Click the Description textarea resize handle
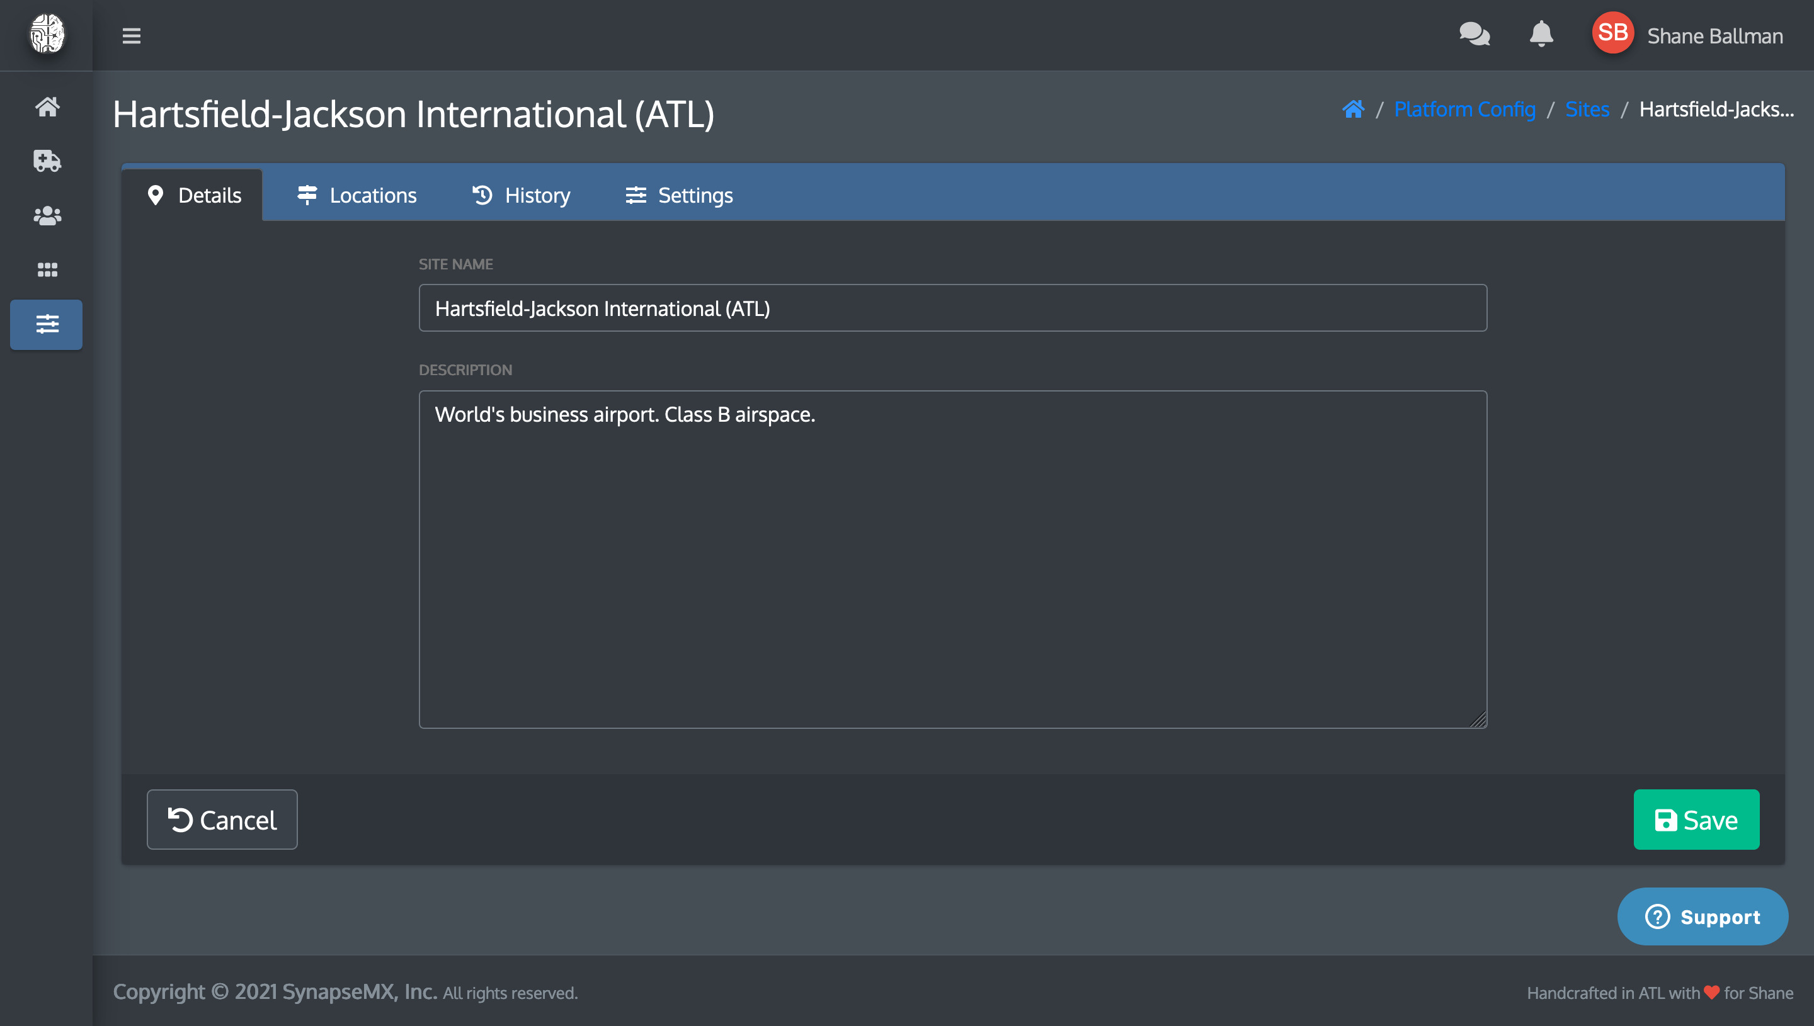 (1478, 719)
